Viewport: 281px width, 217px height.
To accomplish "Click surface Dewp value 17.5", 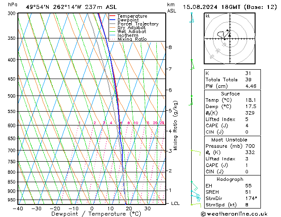I will pyautogui.click(x=251, y=106).
